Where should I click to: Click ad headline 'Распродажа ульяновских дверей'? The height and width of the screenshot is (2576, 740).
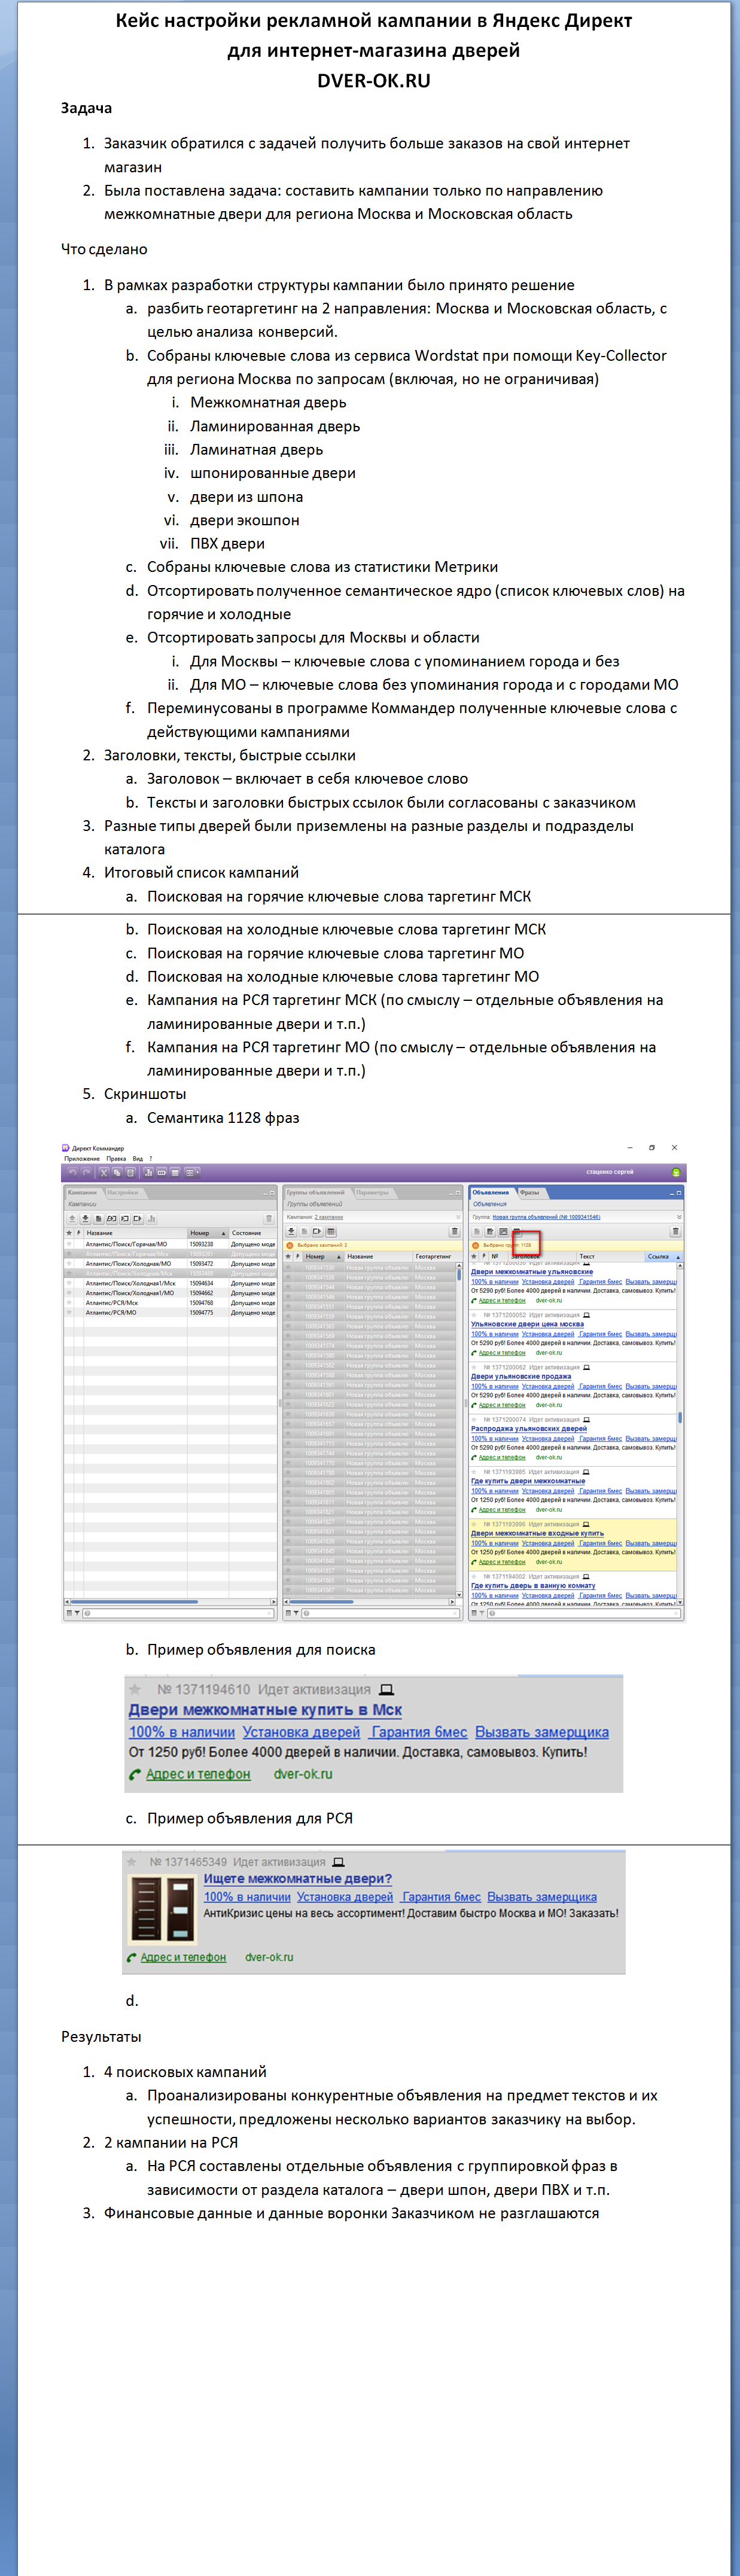(x=529, y=1428)
